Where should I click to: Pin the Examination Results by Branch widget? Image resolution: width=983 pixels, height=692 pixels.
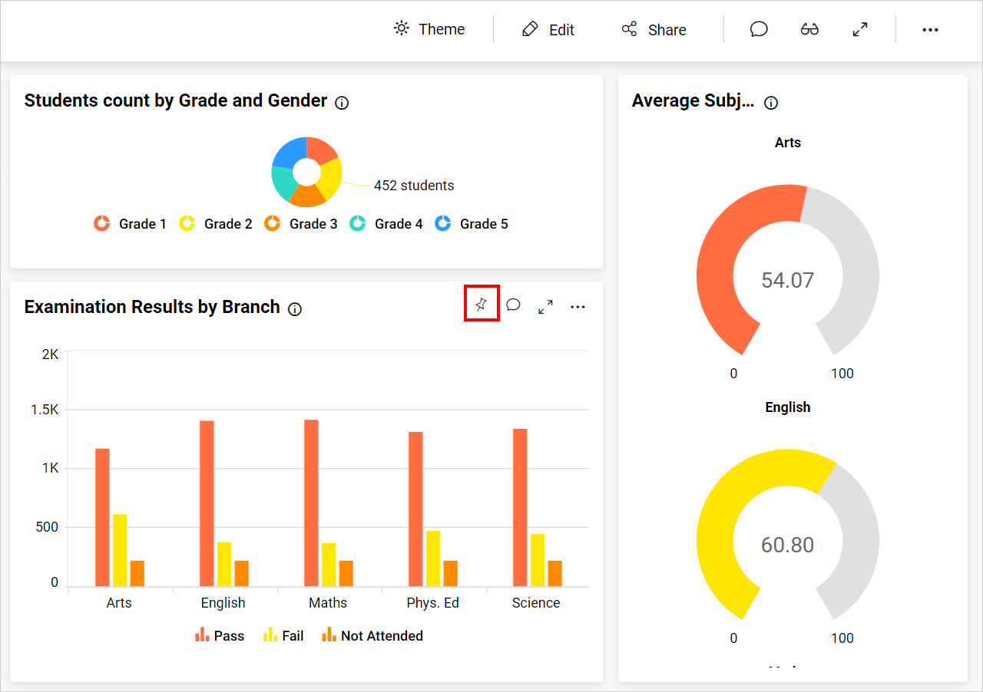pyautogui.click(x=482, y=304)
